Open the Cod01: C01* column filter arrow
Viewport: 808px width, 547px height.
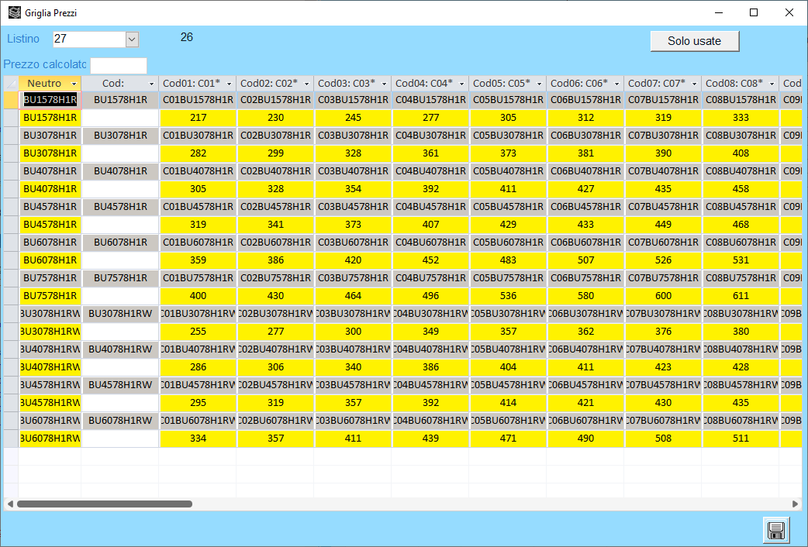click(x=230, y=84)
